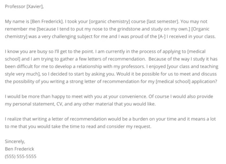
Task: Click the word 'grindstone' in the letter
Action: pos(129,29)
